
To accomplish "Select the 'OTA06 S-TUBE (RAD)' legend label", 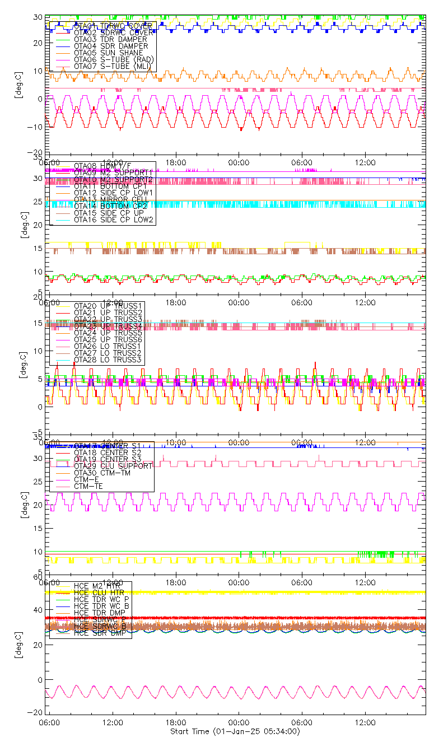I will [114, 59].
